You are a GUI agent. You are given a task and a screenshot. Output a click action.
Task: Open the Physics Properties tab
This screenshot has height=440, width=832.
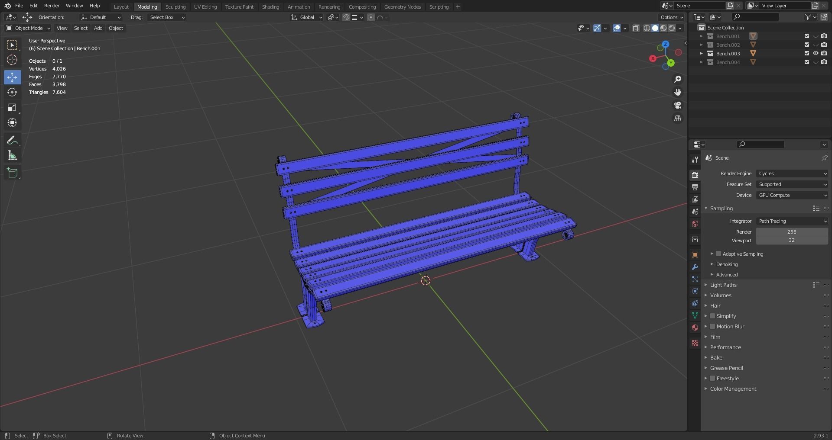(695, 291)
